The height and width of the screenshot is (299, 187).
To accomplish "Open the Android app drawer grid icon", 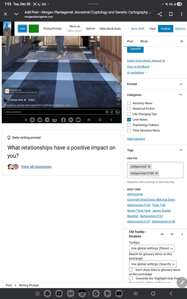I will pyautogui.click(x=37, y=293).
